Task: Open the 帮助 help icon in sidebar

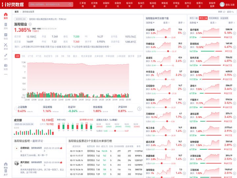Action: click(x=6, y=165)
